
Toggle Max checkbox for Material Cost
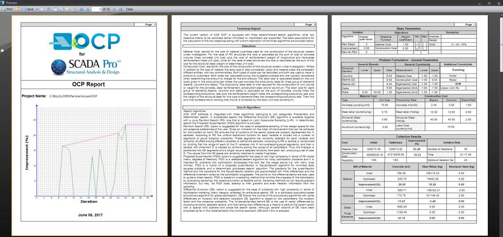tap(425, 44)
